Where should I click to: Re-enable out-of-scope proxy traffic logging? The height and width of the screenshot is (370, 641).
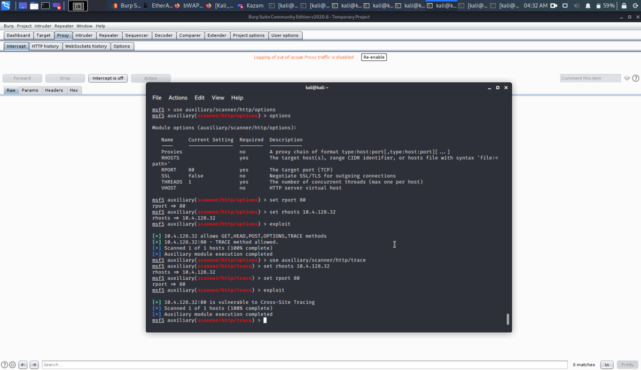point(373,57)
